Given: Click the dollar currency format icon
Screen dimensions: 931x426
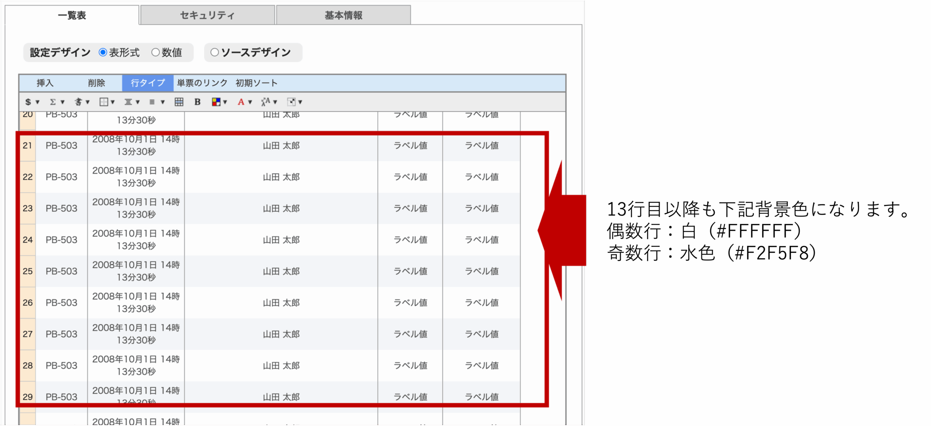Looking at the screenshot, I should click(x=28, y=102).
